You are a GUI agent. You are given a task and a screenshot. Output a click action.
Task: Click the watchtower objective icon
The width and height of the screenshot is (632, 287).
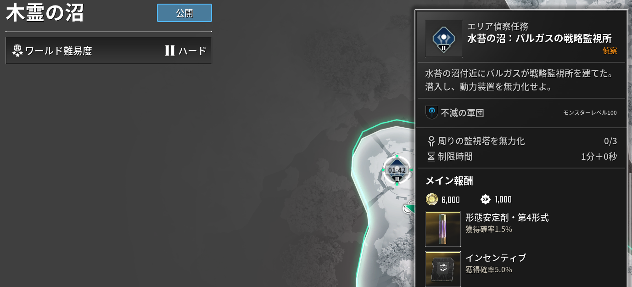(431, 141)
